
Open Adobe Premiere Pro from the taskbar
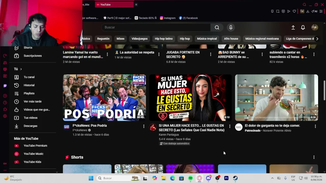[226, 178]
